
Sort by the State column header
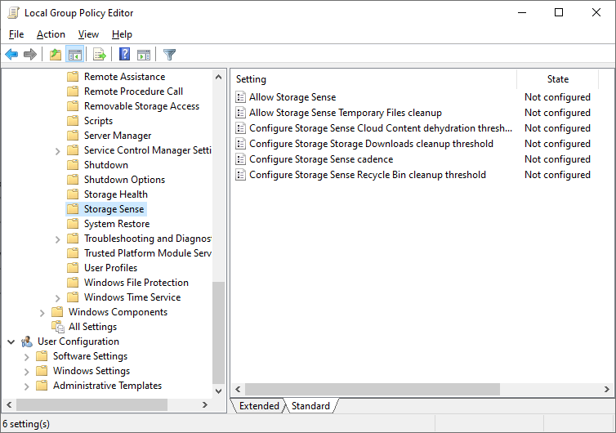(557, 79)
